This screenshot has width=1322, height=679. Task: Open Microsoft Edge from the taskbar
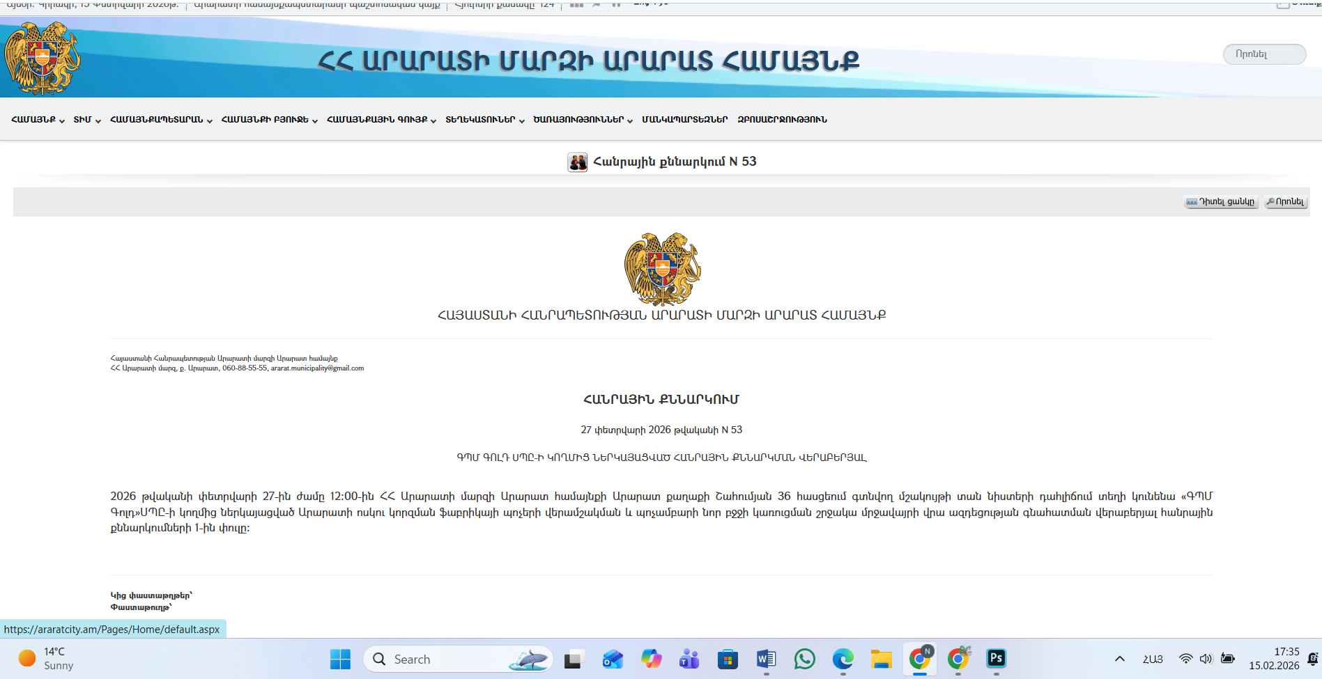843,659
